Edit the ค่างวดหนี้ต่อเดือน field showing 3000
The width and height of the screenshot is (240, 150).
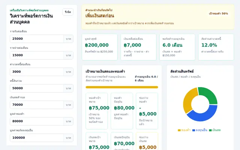coord(37,72)
